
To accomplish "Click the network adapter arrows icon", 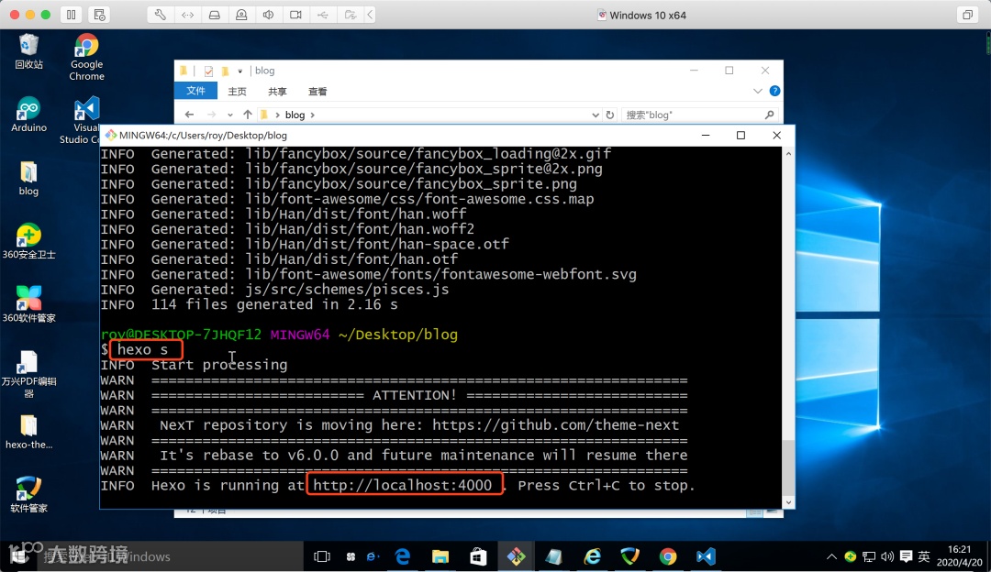I will pos(188,15).
